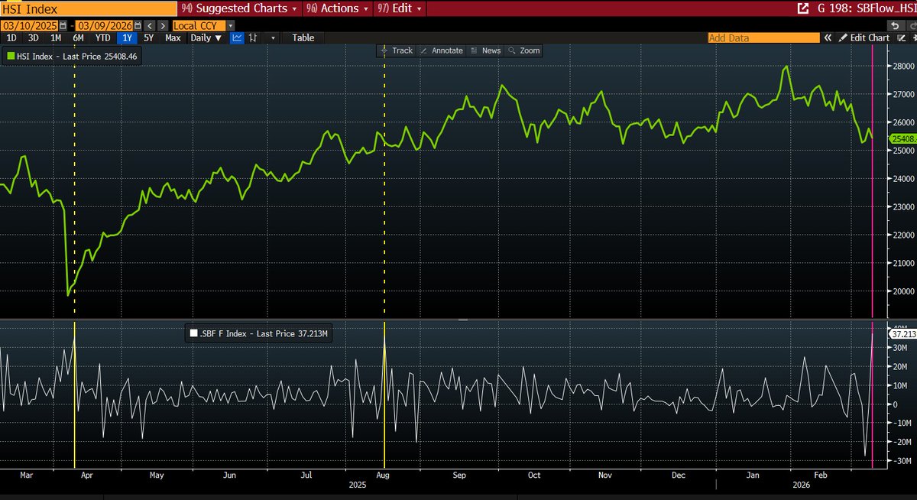Screen dimensions: 917x500
Task: Select the highlighted 1Y range
Action: point(127,37)
